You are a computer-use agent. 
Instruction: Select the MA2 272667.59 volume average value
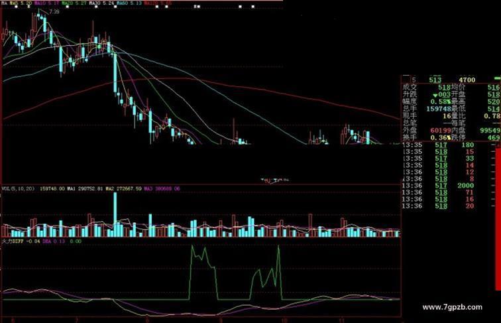[124, 188]
